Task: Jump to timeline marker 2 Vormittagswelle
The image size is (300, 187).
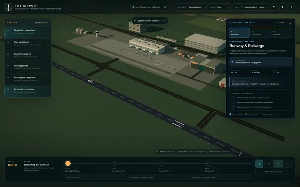Action: (114, 164)
